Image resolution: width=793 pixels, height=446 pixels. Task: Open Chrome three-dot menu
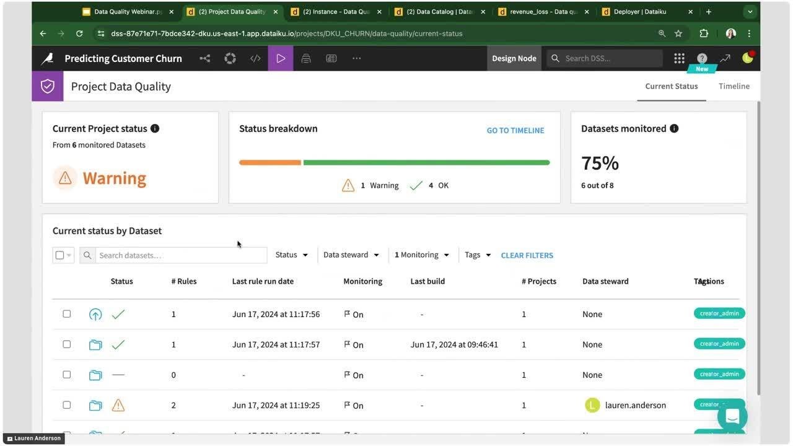pyautogui.click(x=749, y=33)
